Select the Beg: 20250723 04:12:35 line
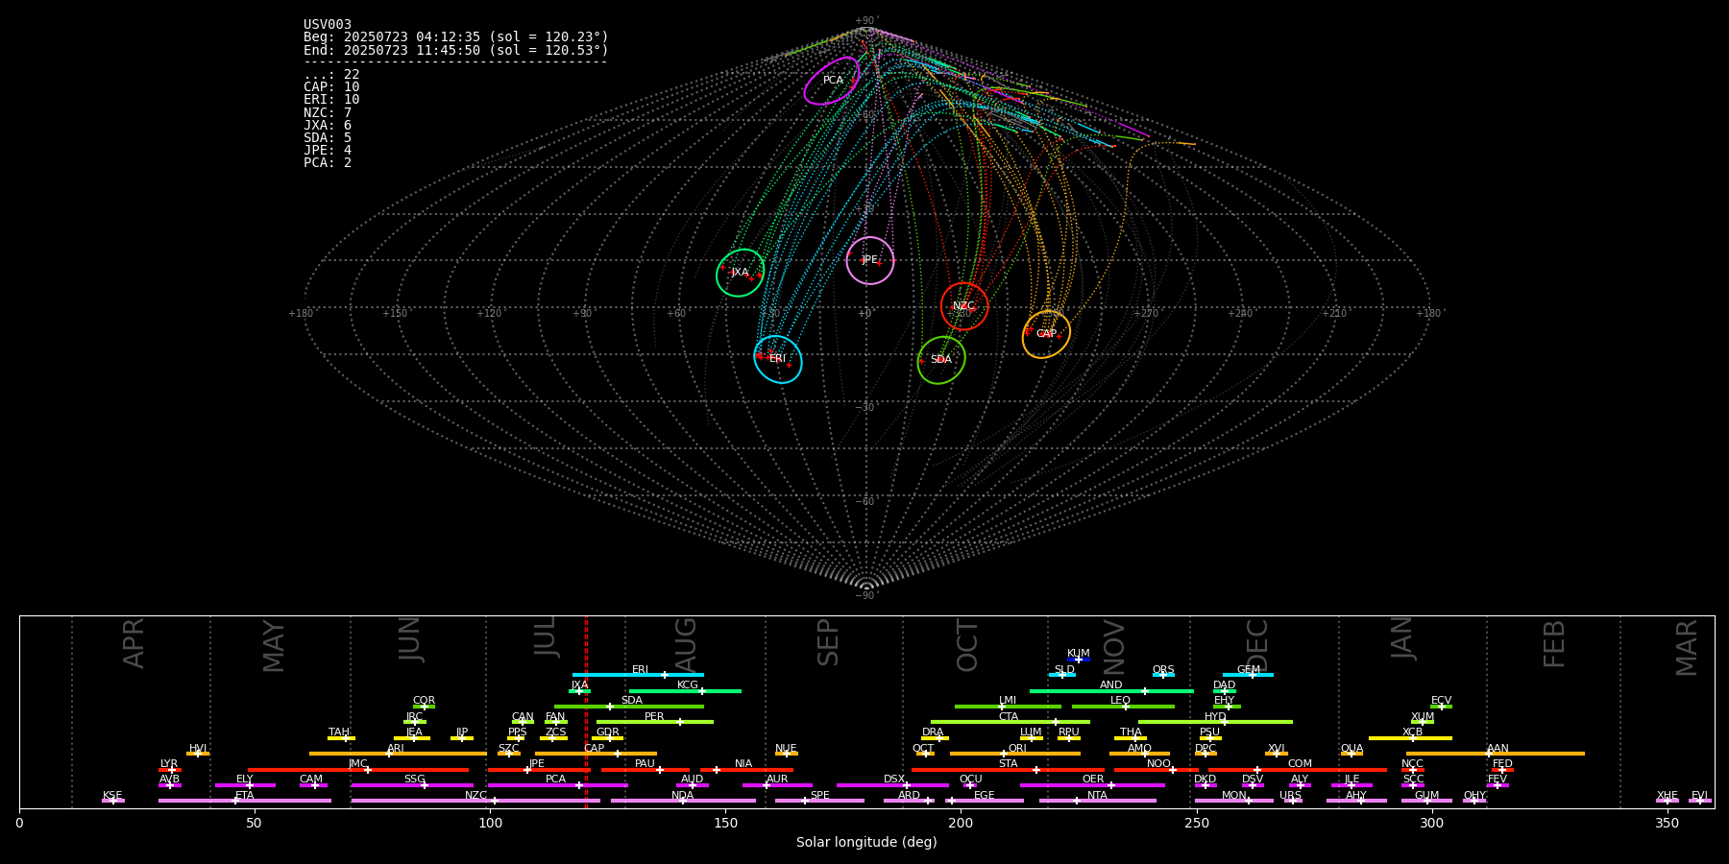This screenshot has width=1729, height=864. 456,37
